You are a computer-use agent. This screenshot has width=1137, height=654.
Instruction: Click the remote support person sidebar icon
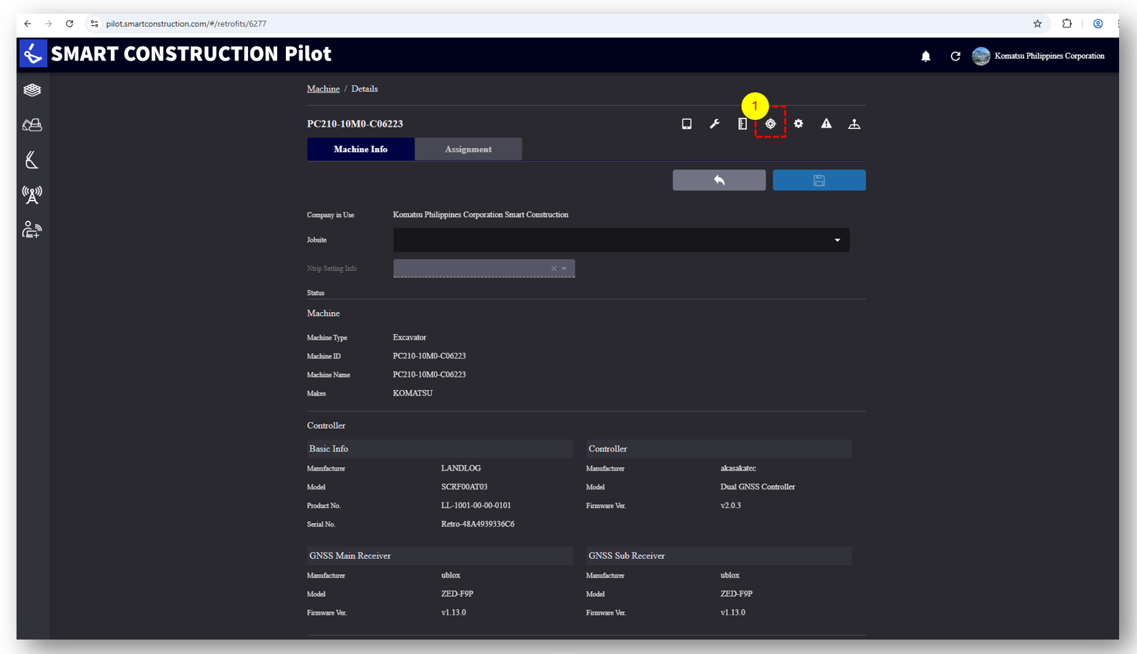coord(32,229)
